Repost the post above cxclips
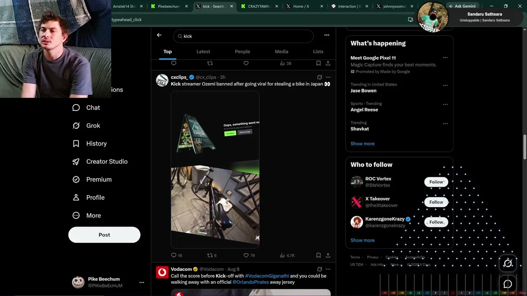The image size is (527, 296). coord(210,63)
